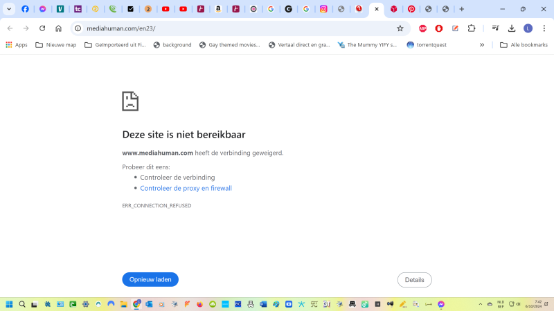Open the Controleer de proxy en firewall link

click(186, 188)
